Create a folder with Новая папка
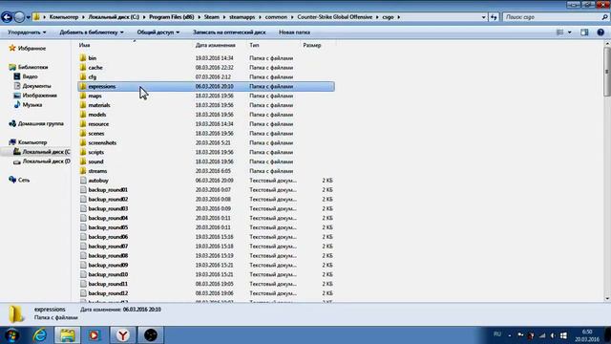The image size is (611, 344). pyautogui.click(x=294, y=32)
